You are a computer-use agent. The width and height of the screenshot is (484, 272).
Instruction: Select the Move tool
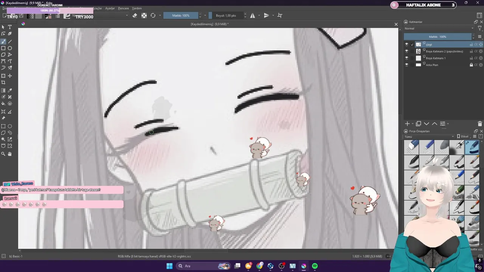pos(10,76)
